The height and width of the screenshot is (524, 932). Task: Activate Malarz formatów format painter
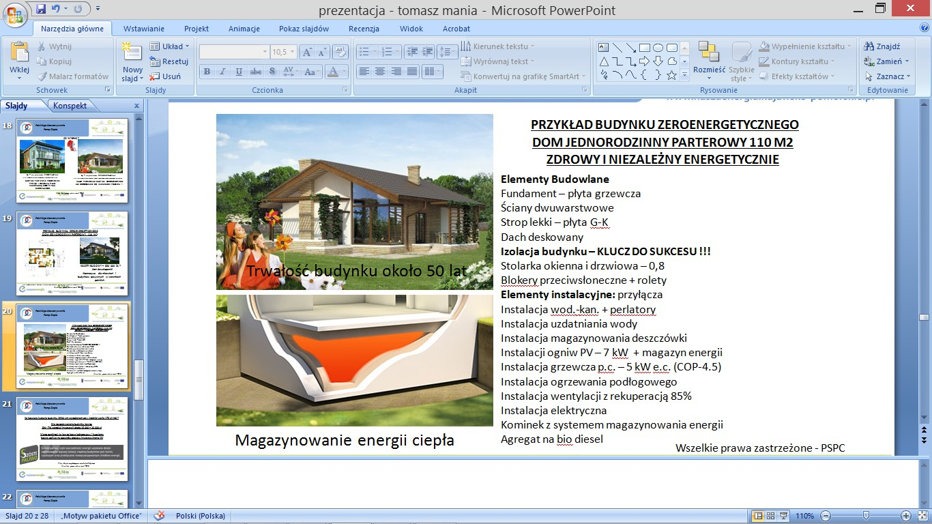(x=72, y=76)
